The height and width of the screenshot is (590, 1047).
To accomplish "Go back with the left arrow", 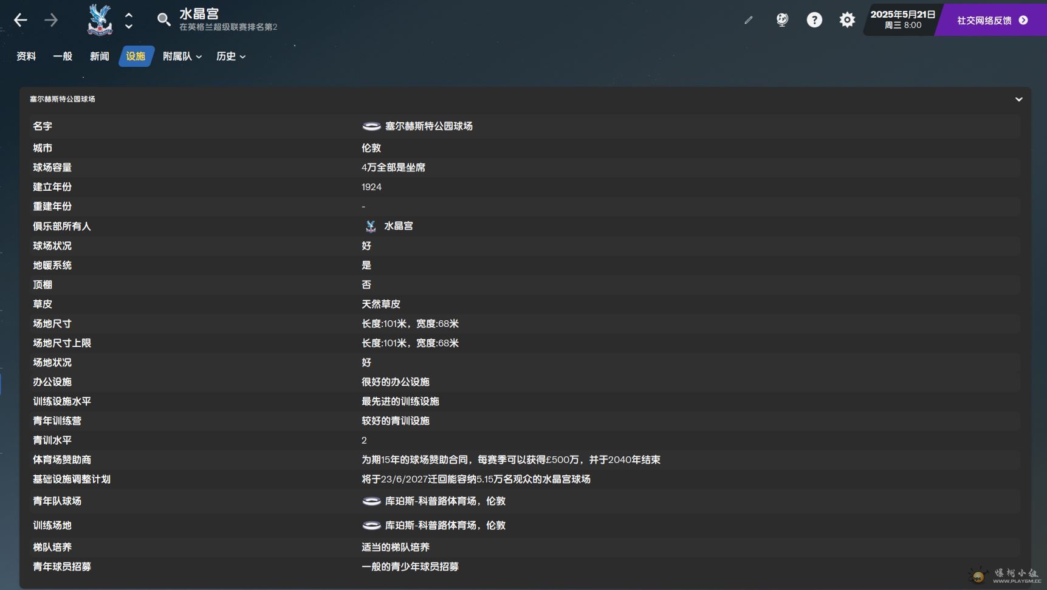I will [21, 20].
